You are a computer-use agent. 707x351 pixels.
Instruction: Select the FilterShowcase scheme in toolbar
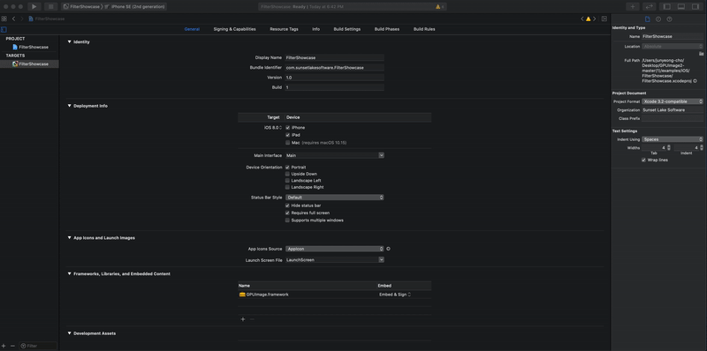(x=81, y=7)
